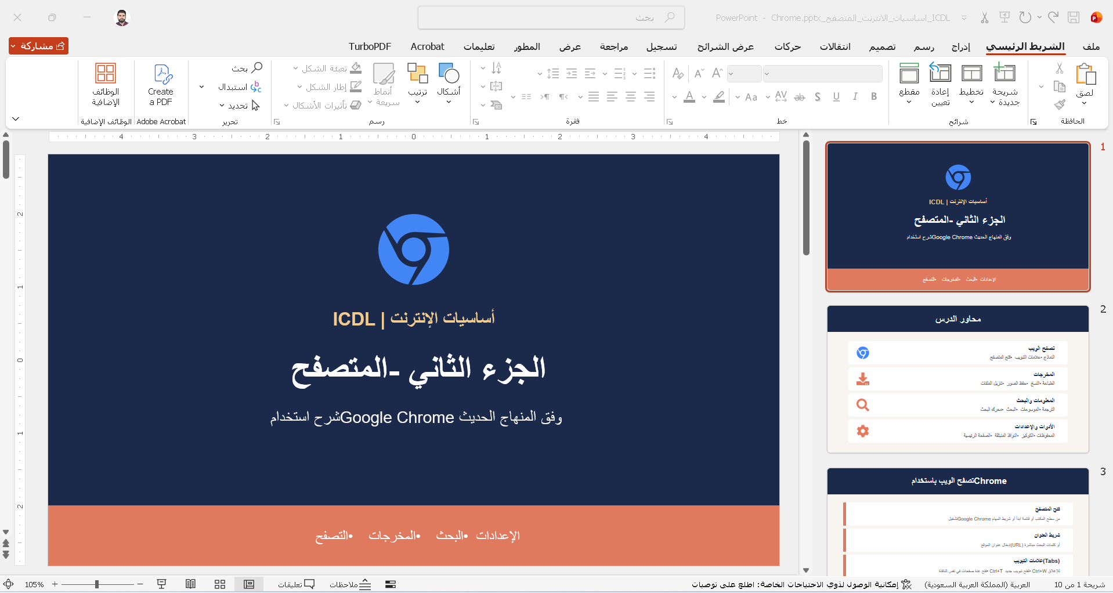Switch to Slide Sorter view icon

(x=220, y=584)
